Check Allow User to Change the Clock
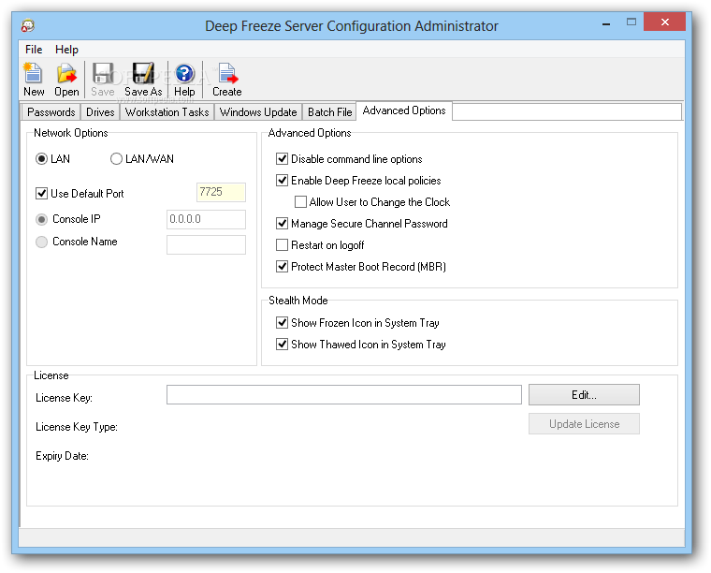 tap(300, 202)
